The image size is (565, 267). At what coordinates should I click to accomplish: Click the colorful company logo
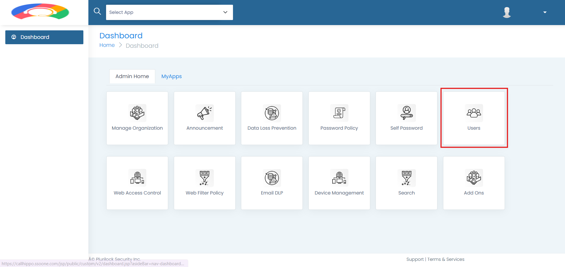(x=40, y=12)
